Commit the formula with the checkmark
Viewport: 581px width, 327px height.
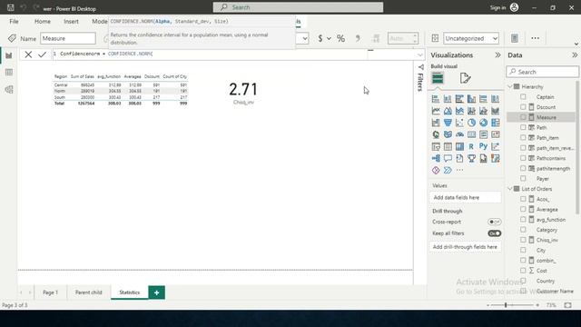(x=43, y=54)
